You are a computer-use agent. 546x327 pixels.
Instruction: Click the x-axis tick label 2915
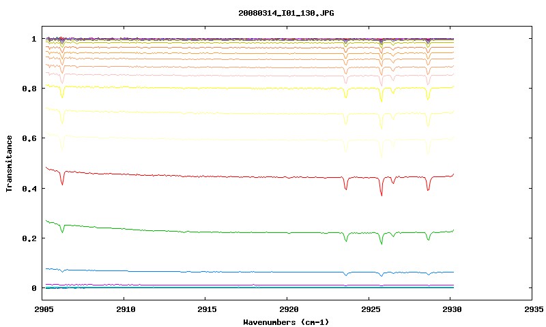pos(207,309)
